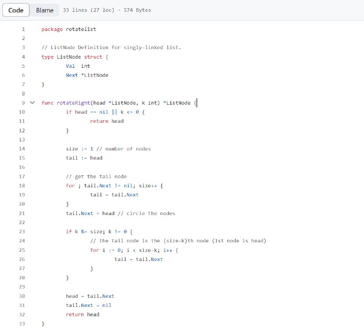Click "size++" on line 18

point(148,186)
